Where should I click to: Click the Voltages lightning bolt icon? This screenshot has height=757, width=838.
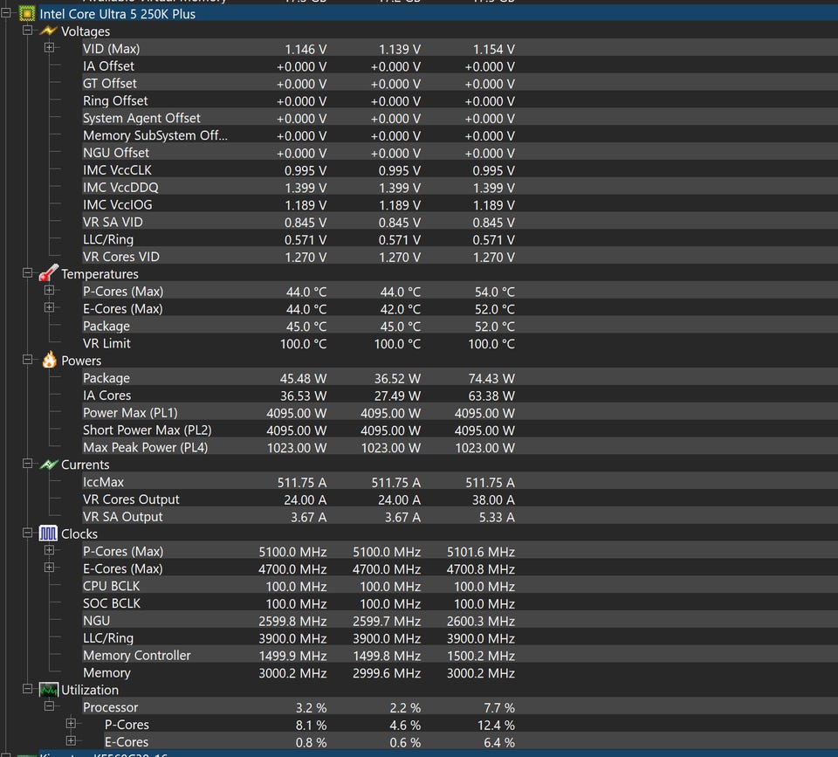(48, 31)
